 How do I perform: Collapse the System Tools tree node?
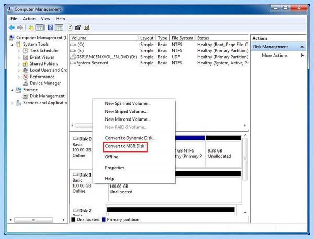12,45
